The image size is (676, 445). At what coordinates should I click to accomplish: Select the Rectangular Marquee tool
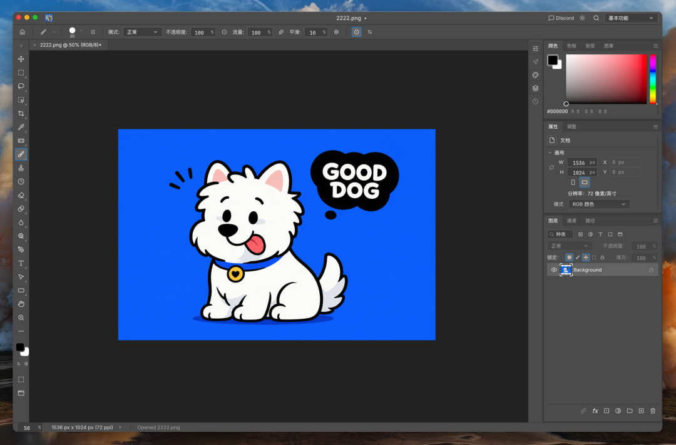point(21,72)
